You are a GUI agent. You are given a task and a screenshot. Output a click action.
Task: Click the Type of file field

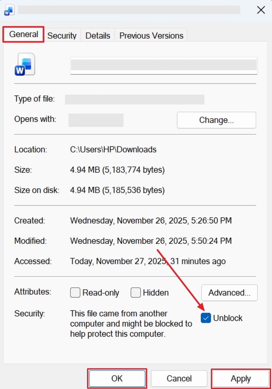coord(134,99)
